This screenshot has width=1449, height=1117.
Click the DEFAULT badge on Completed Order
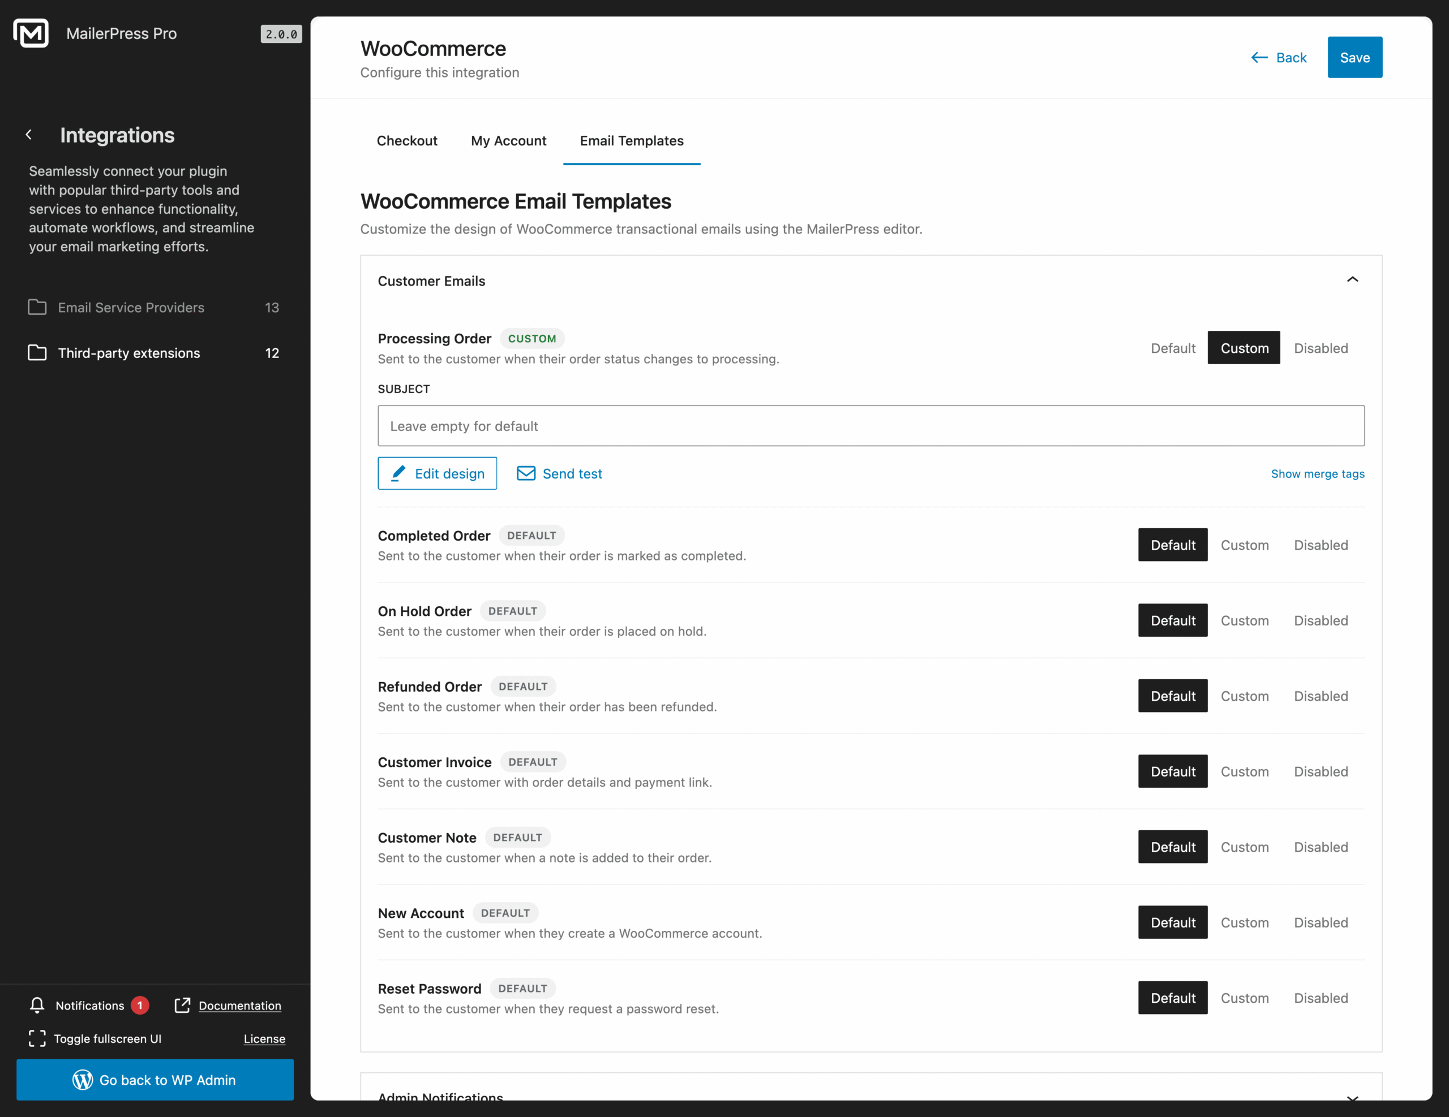[x=531, y=535]
